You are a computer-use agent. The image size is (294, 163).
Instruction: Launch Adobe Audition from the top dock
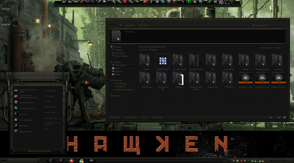[70, 2]
